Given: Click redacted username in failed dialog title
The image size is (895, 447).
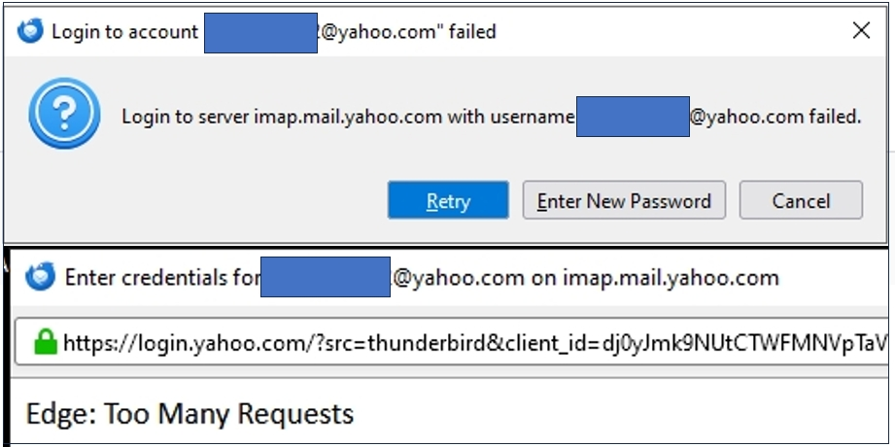Looking at the screenshot, I should (259, 32).
